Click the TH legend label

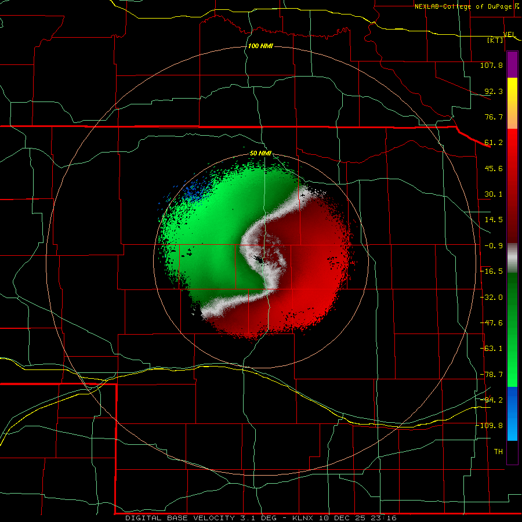[498, 452]
